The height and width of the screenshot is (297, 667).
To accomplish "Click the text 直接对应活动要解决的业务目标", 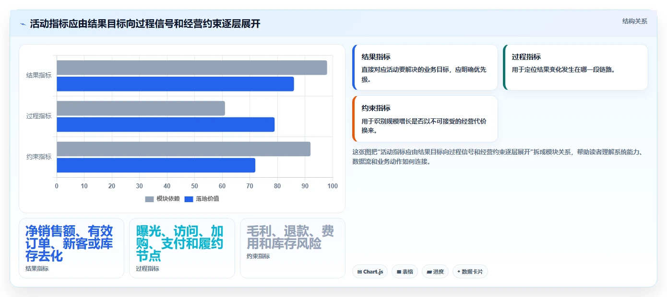I will tap(424, 74).
